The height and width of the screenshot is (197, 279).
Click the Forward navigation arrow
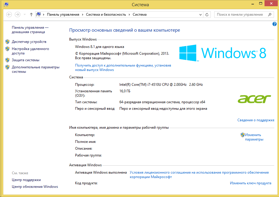tap(17, 14)
